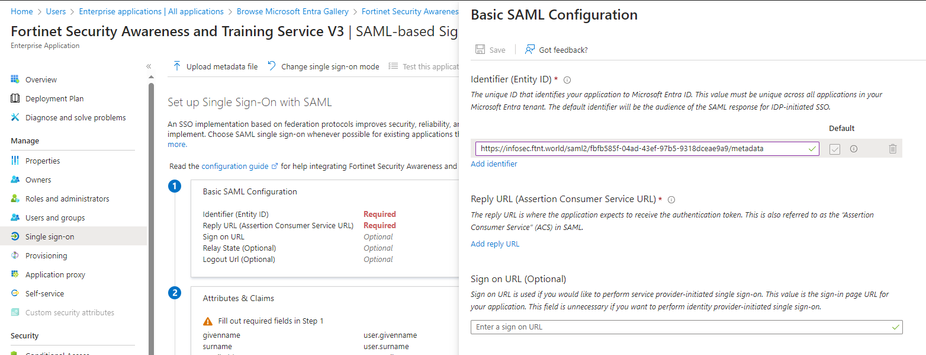926x355 pixels.
Task: Click the Required label beside Reply URL
Action: (x=380, y=226)
